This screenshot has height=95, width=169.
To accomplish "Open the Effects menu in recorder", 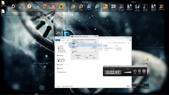I will pyautogui.click(x=110, y=66).
